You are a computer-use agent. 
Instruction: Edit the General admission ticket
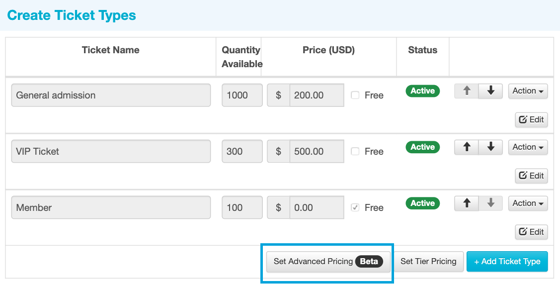[x=531, y=120]
